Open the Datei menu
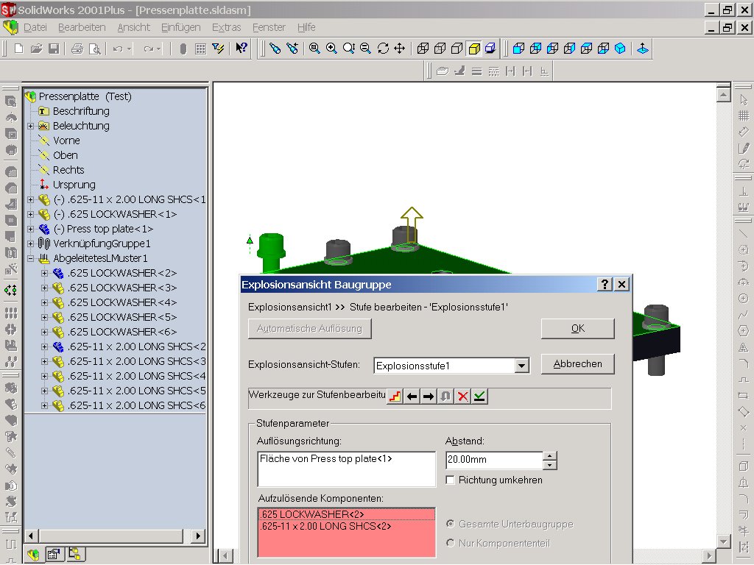This screenshot has width=754, height=565. point(35,27)
